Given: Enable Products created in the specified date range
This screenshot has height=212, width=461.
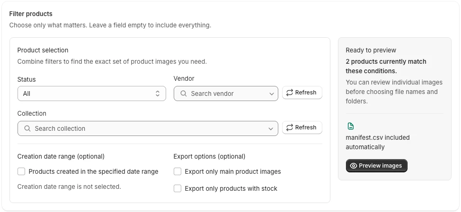Looking at the screenshot, I should coord(21,171).
